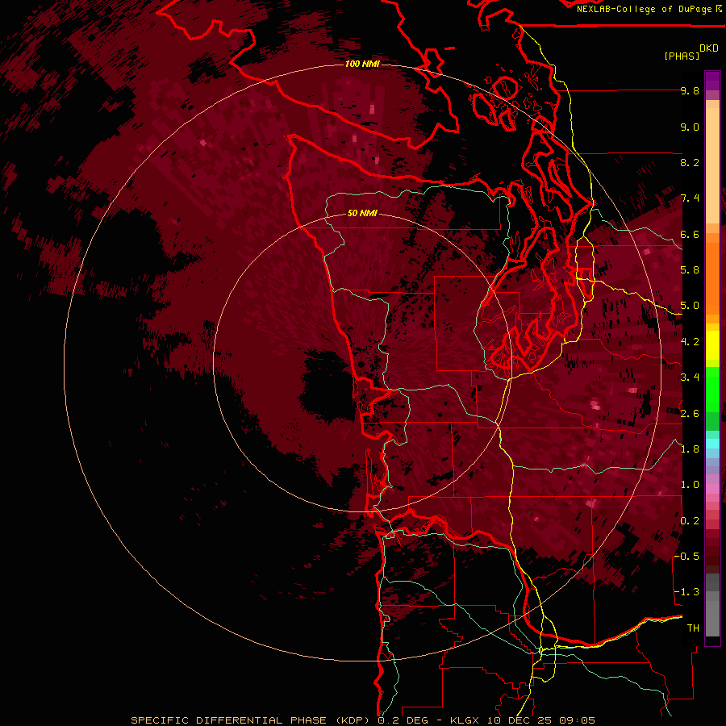Click the 0.2 scale value
The width and height of the screenshot is (726, 726).
coord(690,521)
